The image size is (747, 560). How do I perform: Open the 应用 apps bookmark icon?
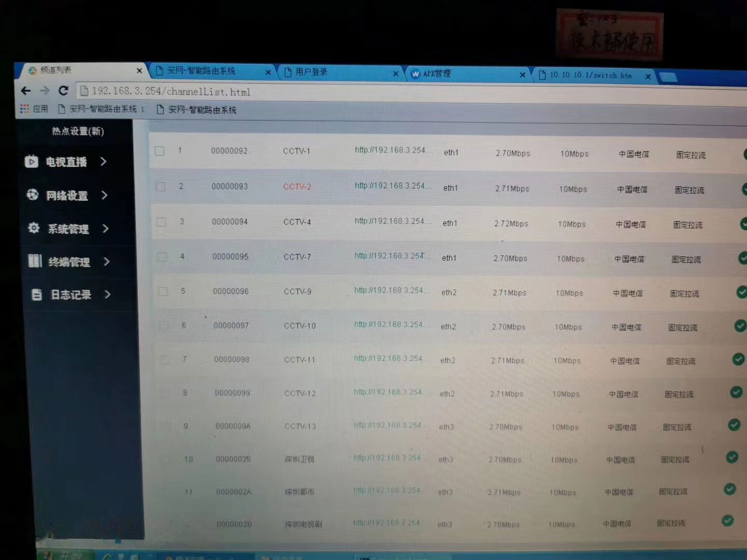[24, 108]
